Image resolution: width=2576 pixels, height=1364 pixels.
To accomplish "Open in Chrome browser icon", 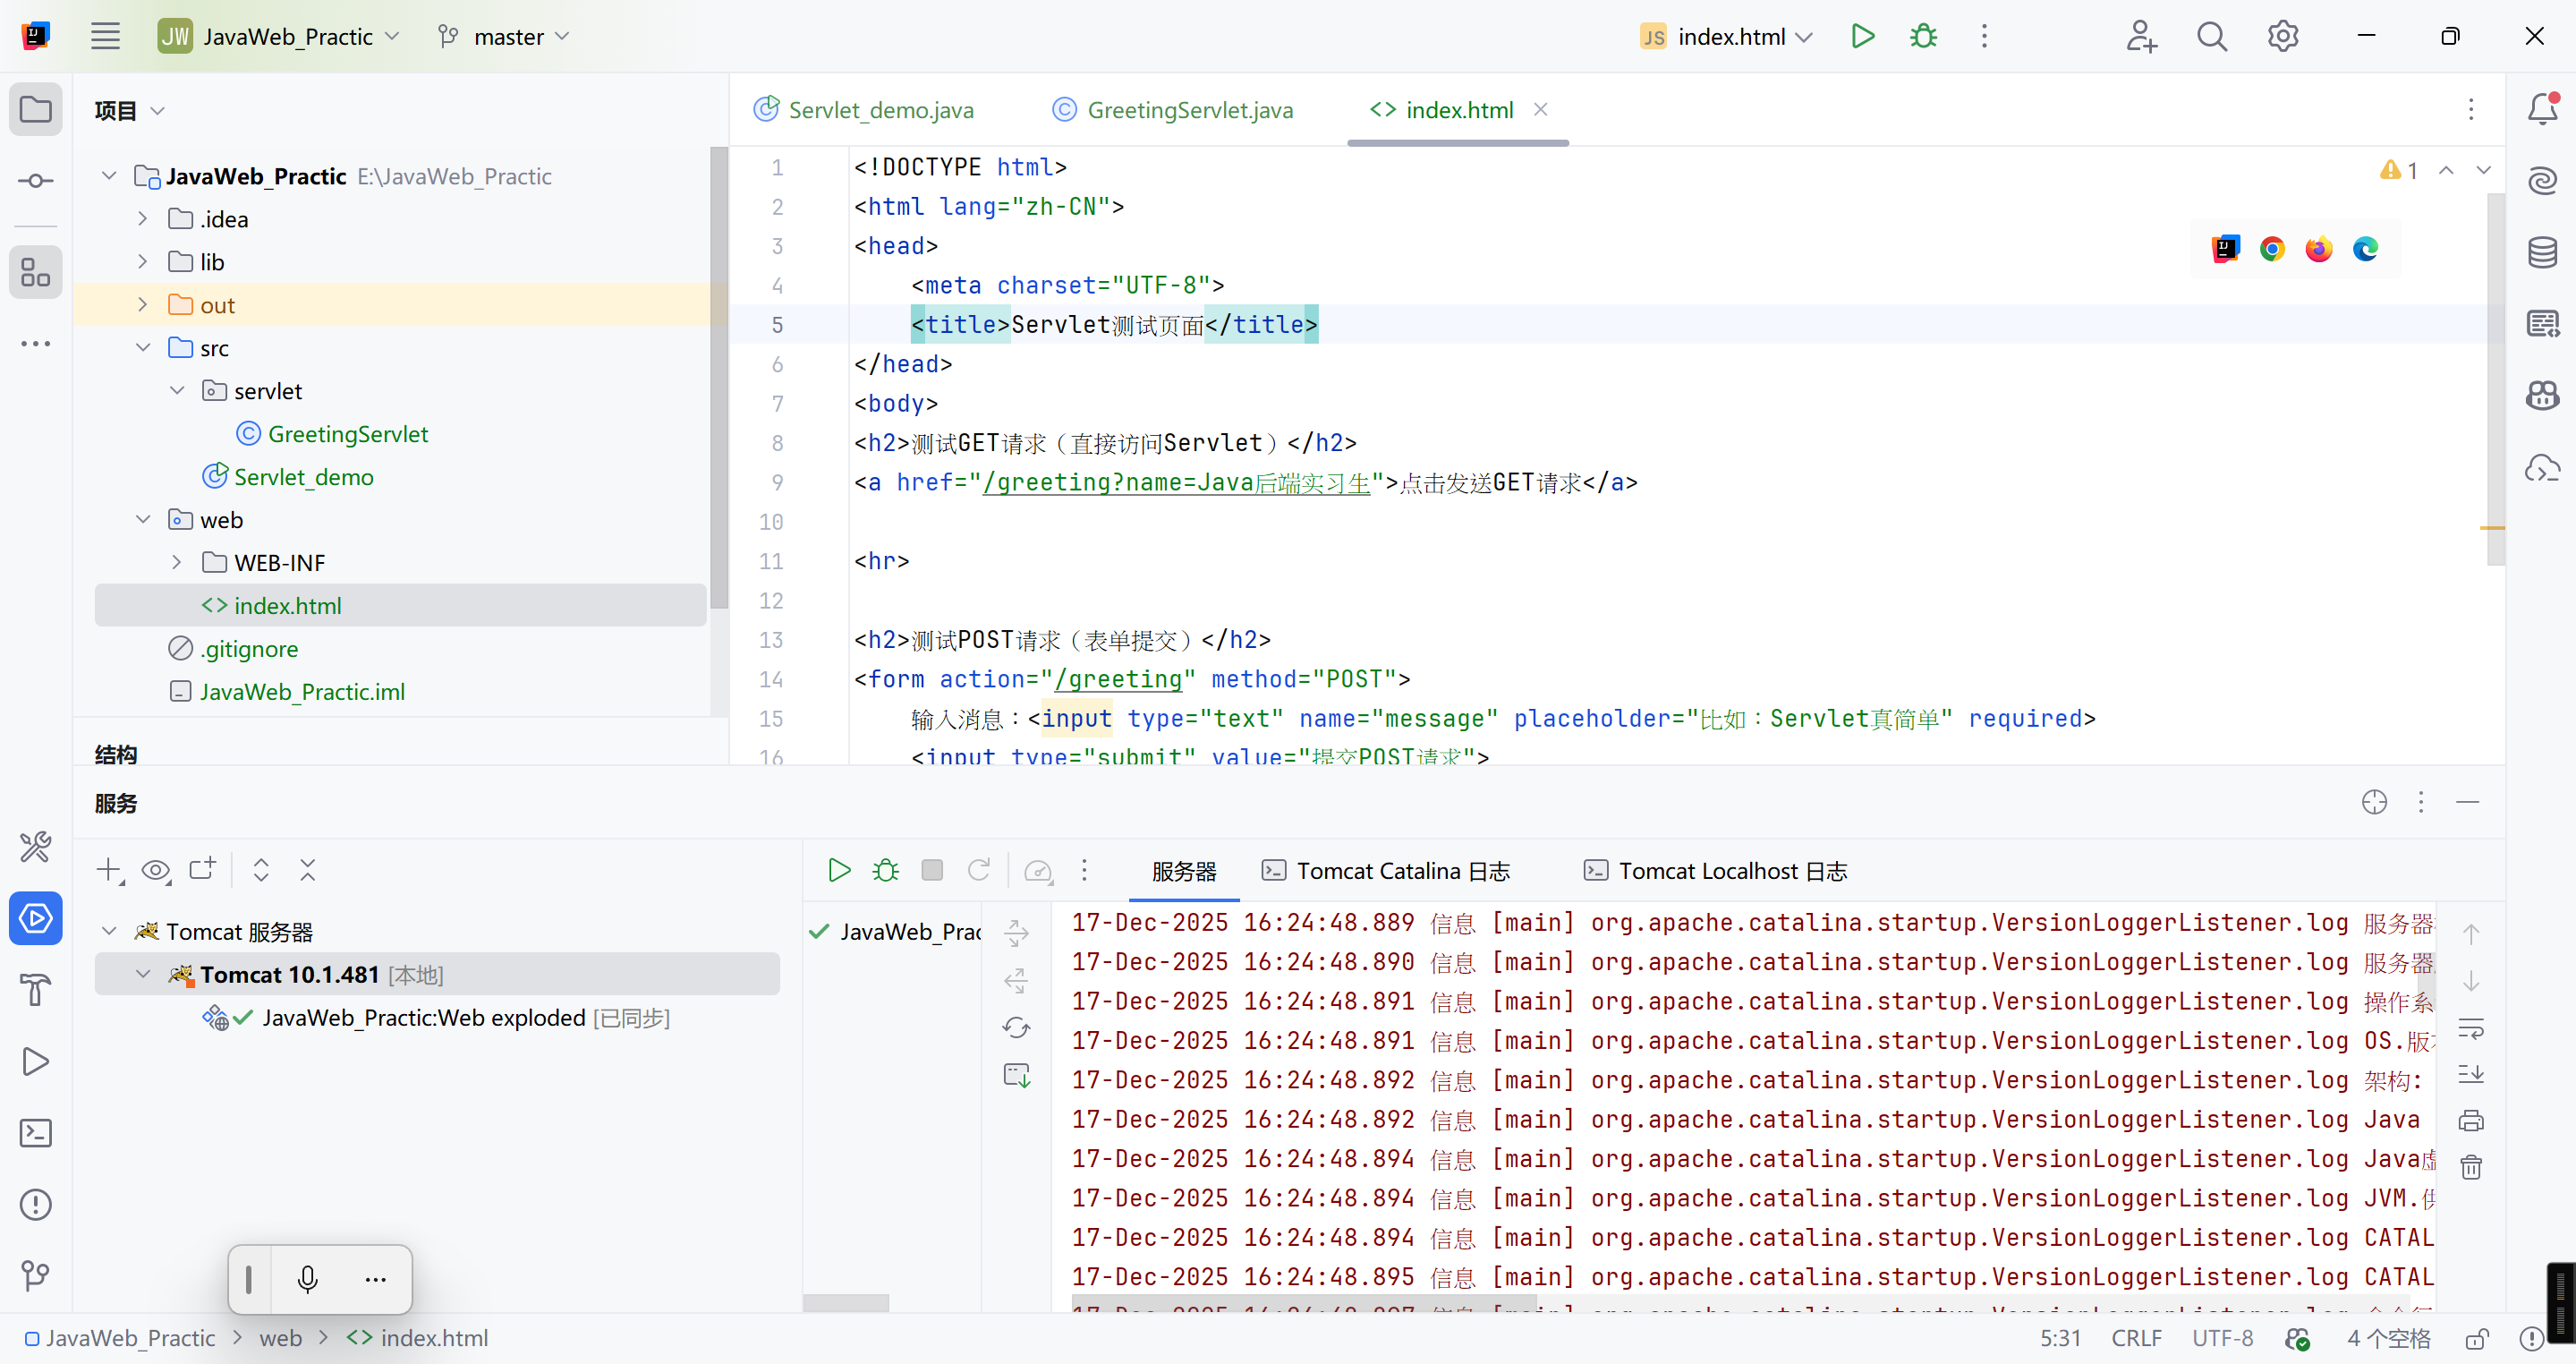I will pyautogui.click(x=2272, y=249).
